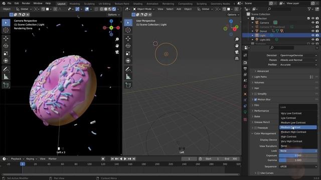321x180 pixels.
Task: Open the Render properties tab icon
Action: (245, 62)
